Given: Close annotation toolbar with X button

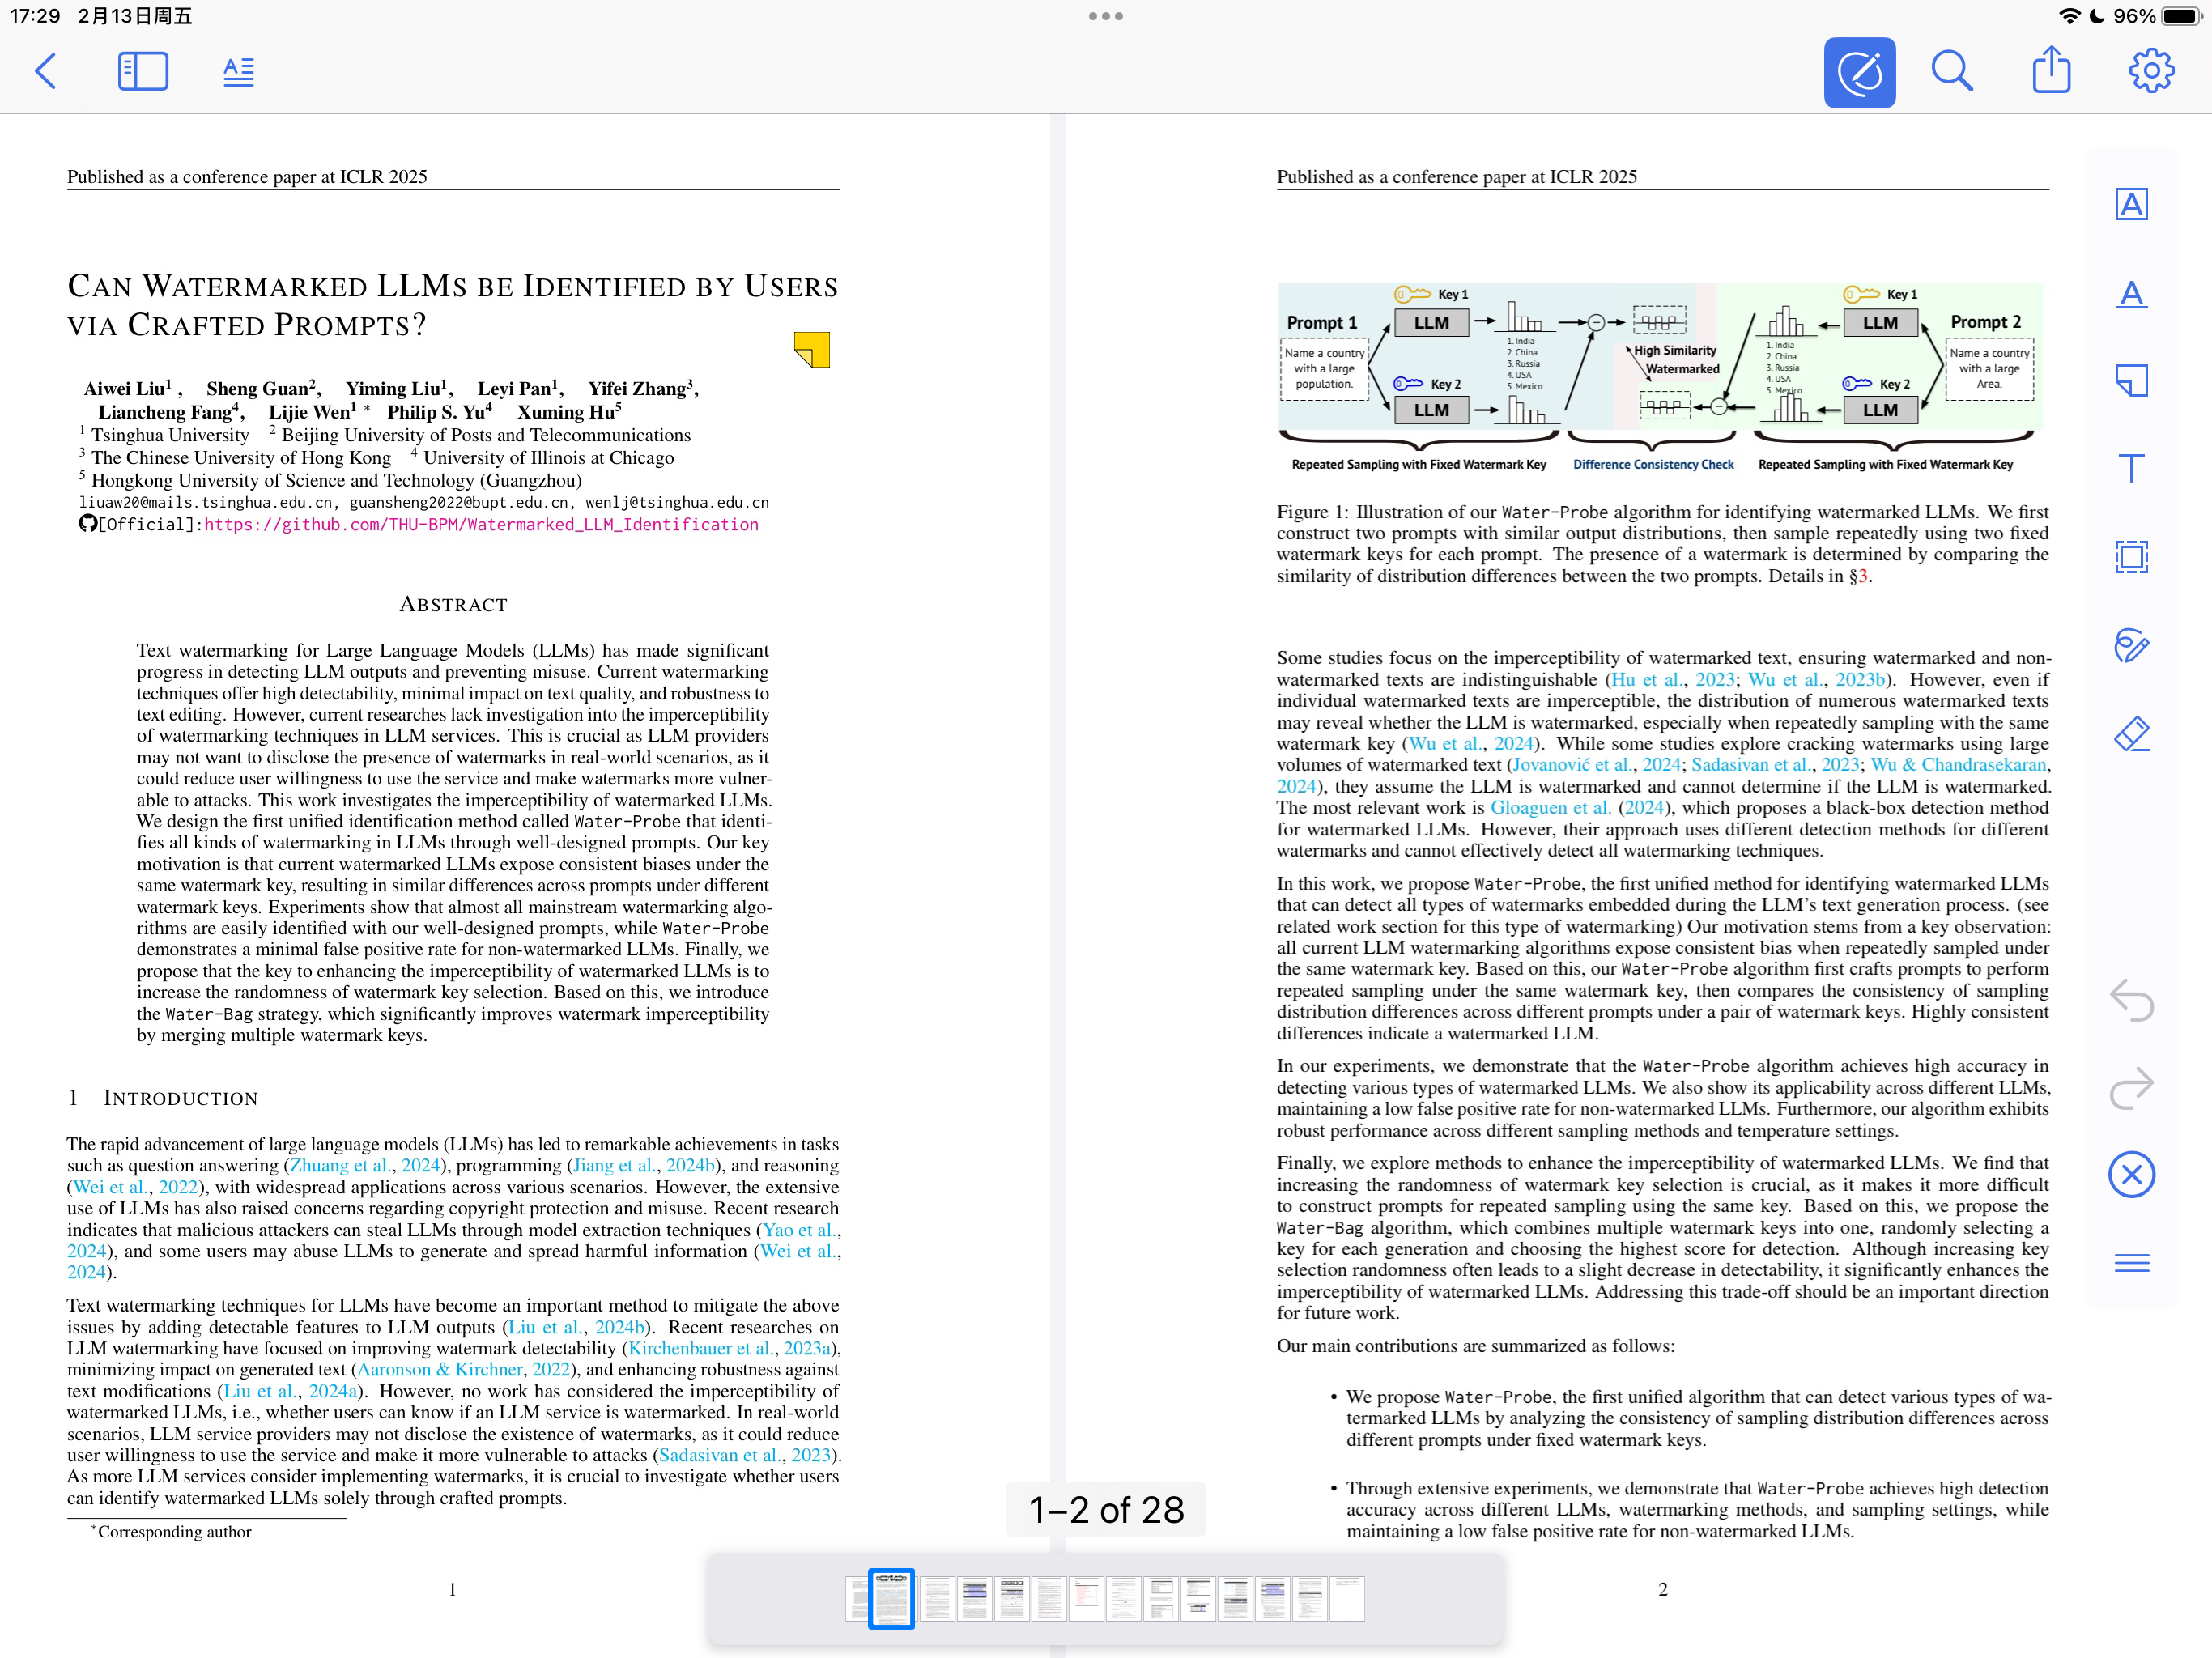Looking at the screenshot, I should click(2131, 1174).
